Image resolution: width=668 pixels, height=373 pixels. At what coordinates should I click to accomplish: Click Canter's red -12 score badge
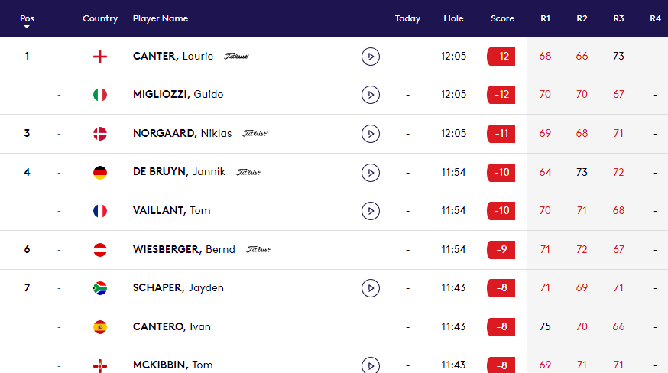pos(501,56)
